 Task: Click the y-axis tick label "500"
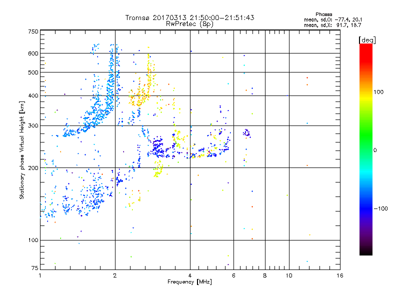pos(33,72)
